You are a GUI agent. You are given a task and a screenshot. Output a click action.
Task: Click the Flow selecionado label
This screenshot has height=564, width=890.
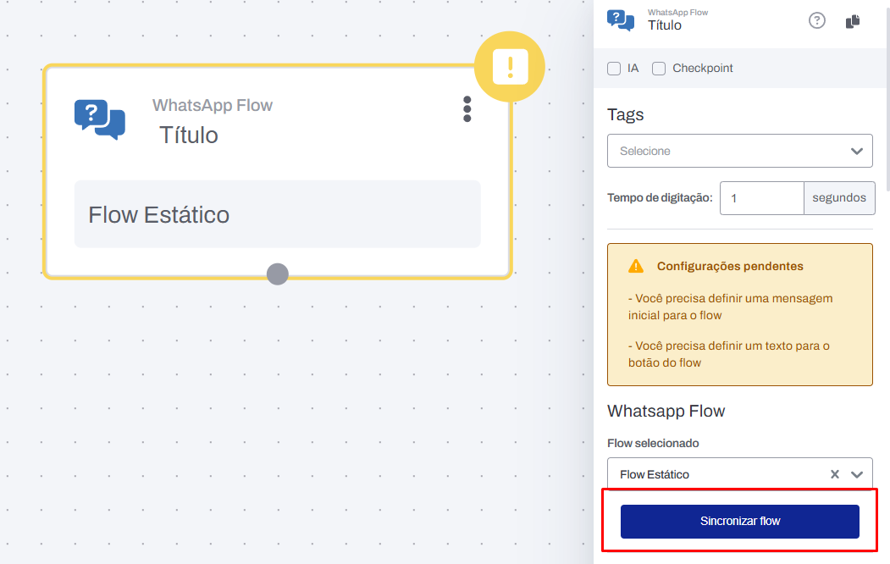(653, 443)
